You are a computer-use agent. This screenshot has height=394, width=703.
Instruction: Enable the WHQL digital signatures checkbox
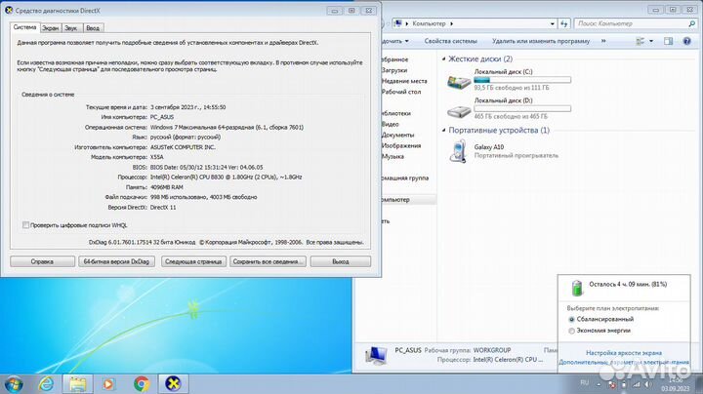click(x=26, y=225)
